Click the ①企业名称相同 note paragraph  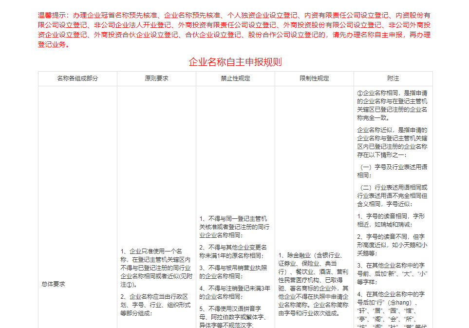tap(393, 105)
